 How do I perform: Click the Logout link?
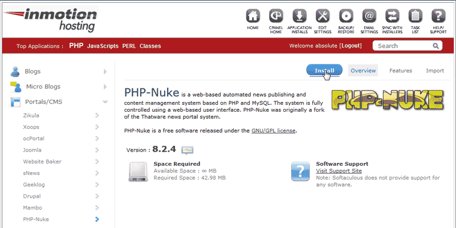[351, 46]
